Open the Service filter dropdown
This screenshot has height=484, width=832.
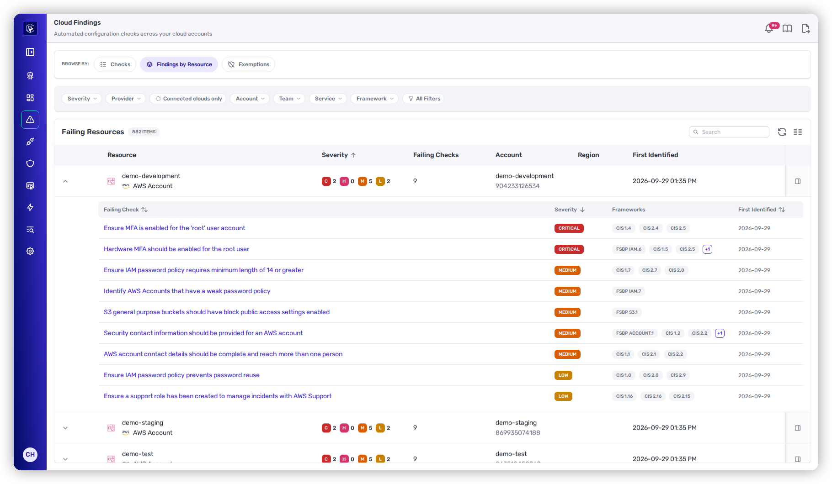[x=328, y=99]
